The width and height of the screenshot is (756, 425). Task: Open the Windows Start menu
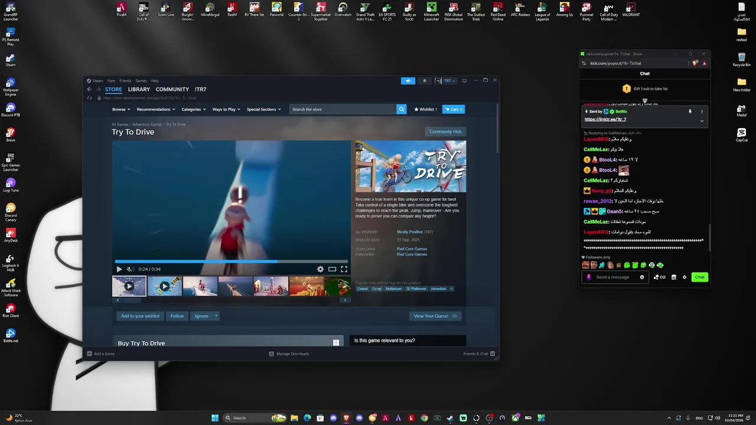click(x=215, y=418)
